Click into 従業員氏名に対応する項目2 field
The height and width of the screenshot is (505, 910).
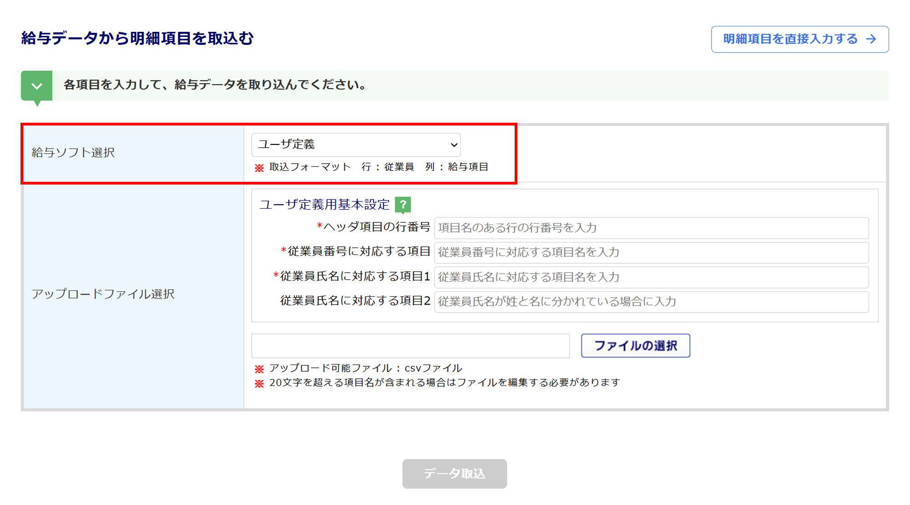coord(651,302)
